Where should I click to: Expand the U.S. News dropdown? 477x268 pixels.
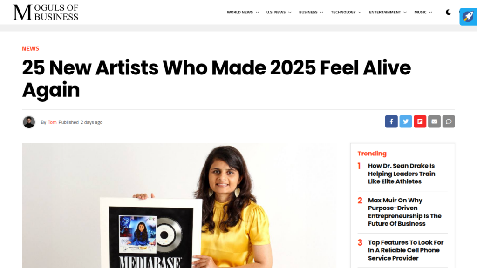pos(279,12)
